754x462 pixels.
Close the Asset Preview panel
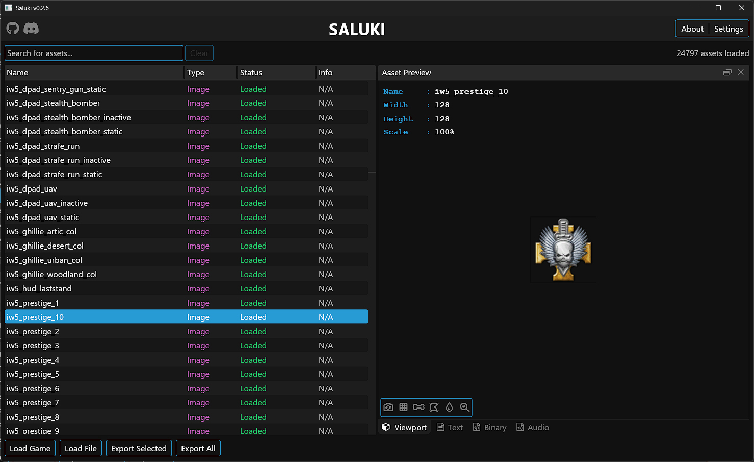[x=741, y=72]
